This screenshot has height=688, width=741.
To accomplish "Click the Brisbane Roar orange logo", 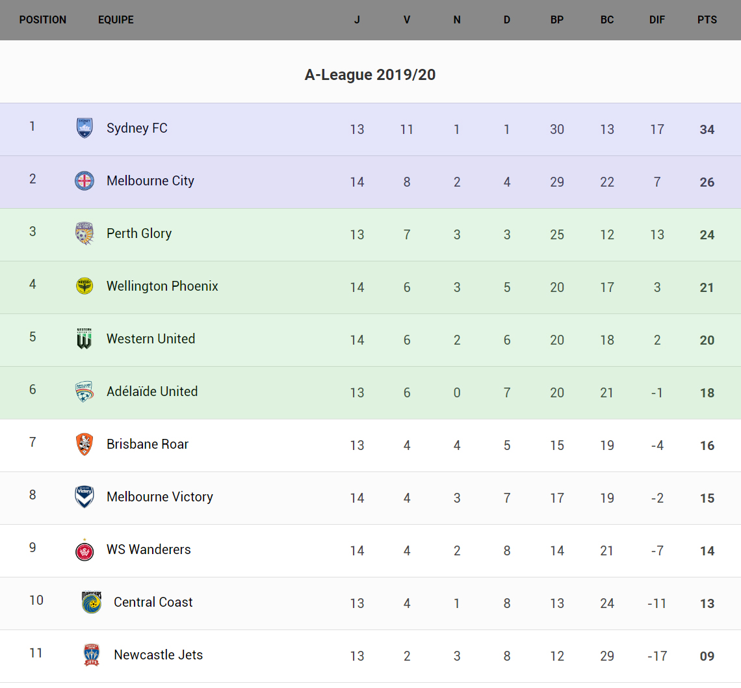I will click(x=84, y=444).
